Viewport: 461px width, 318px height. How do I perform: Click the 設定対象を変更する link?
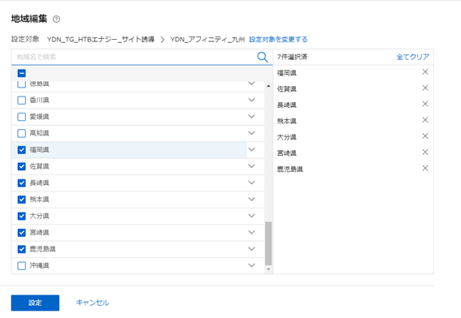(278, 39)
